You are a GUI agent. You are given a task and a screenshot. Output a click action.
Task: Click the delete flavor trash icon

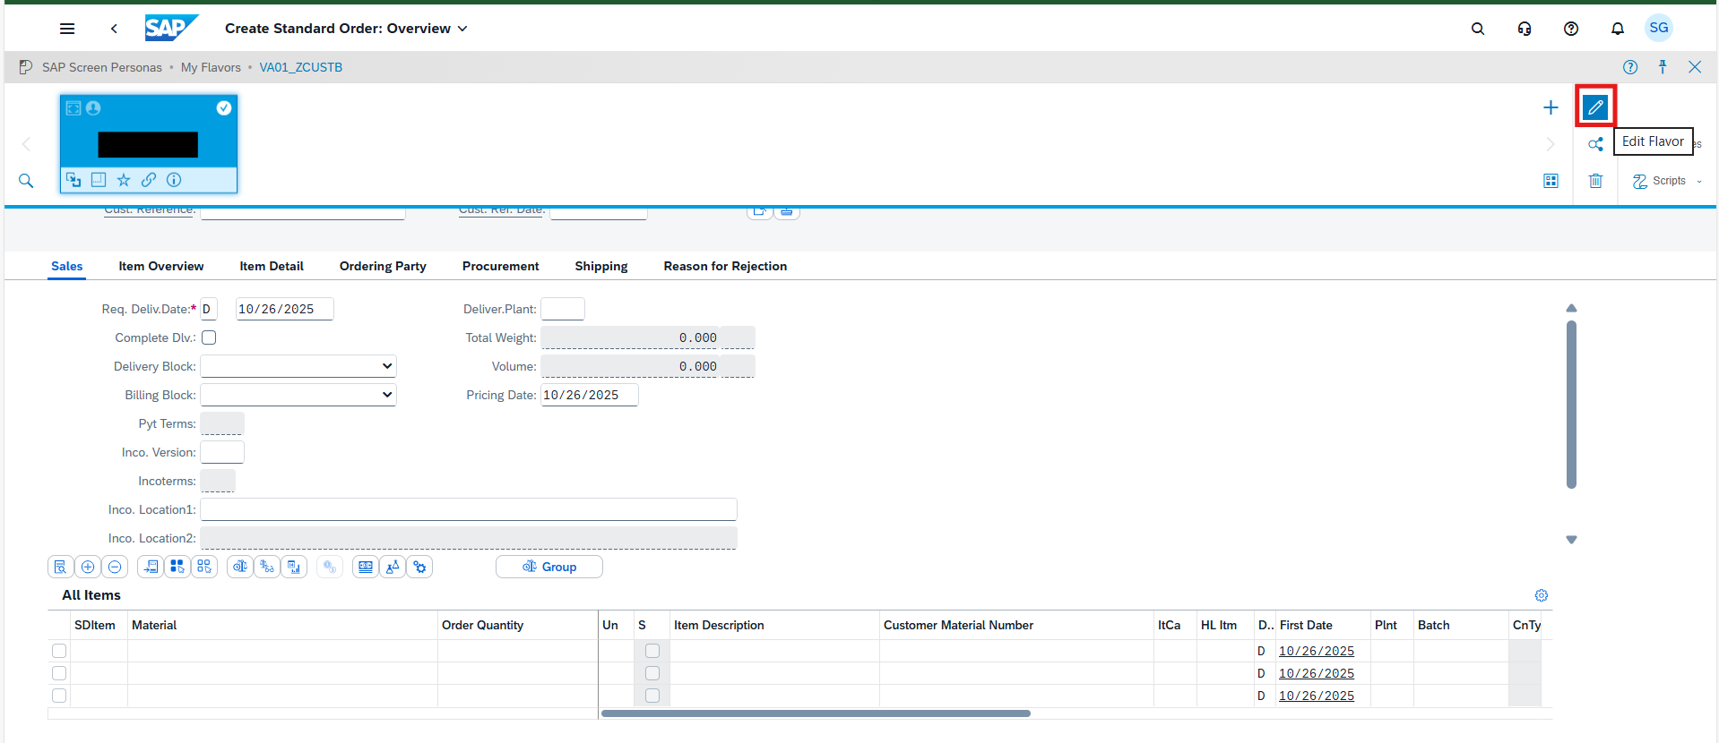1595,181
